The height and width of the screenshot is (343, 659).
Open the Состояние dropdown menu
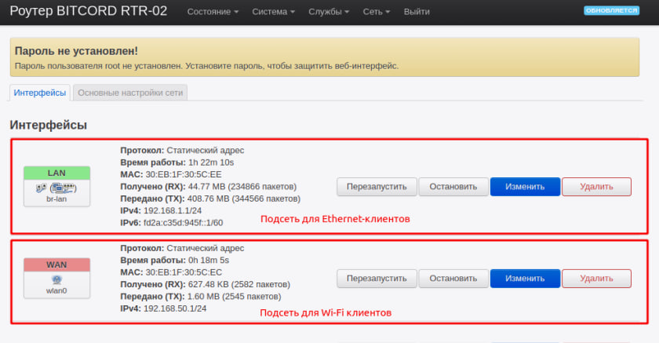213,12
